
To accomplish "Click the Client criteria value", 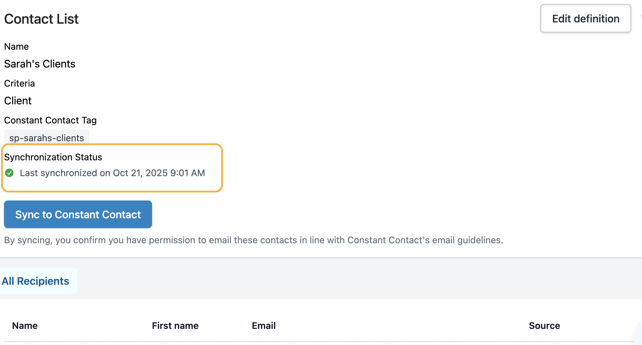I will [18, 101].
